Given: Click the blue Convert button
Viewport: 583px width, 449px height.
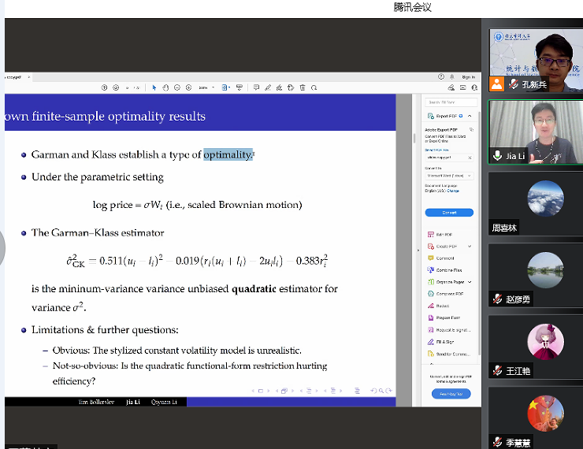Looking at the screenshot, I should pos(448,213).
